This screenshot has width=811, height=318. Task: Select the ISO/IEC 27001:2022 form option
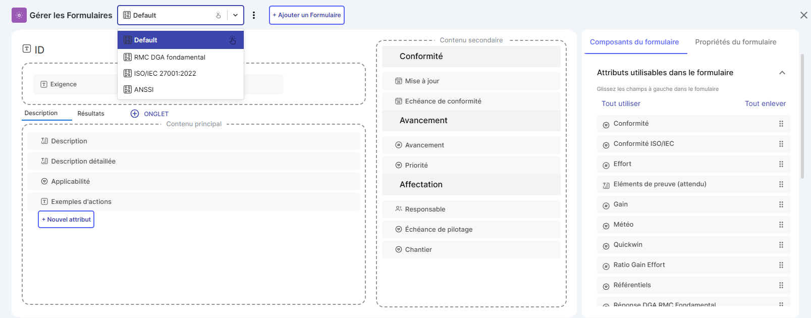click(x=165, y=73)
